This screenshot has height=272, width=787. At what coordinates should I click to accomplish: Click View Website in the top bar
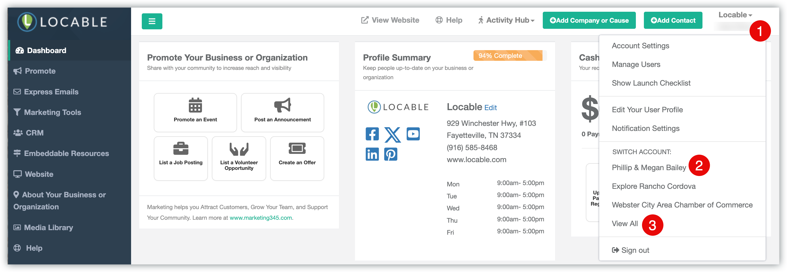[390, 20]
